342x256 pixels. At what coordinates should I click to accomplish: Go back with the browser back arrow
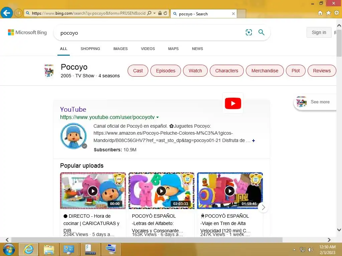(7, 13)
